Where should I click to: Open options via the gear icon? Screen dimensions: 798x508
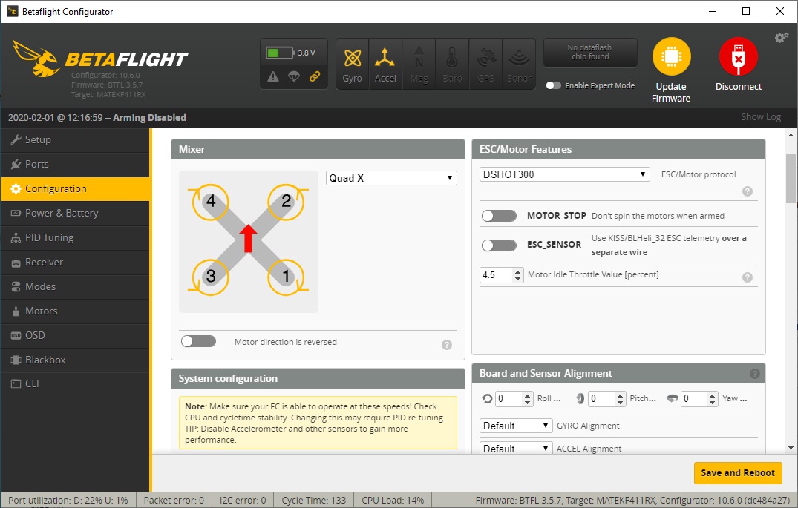point(781,38)
